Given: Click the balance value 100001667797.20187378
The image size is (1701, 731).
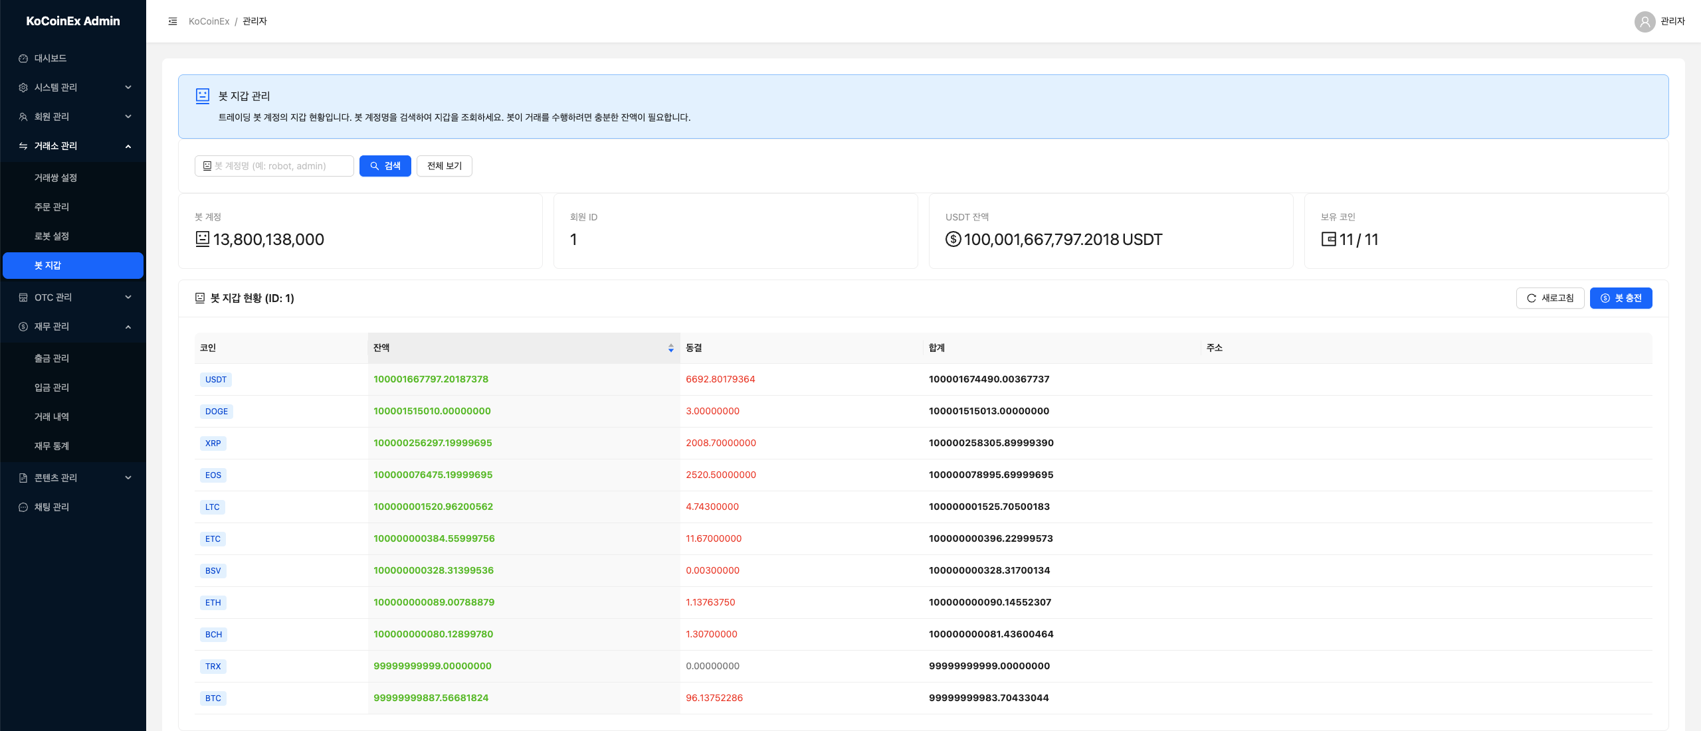Looking at the screenshot, I should point(431,379).
